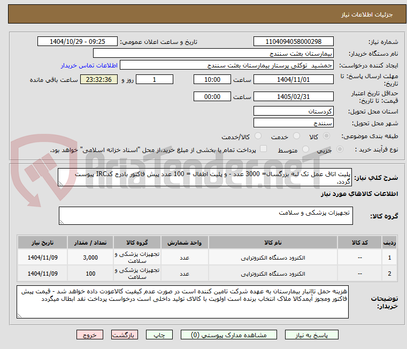Click the پاسخ به نیاز button

[x=311, y=335]
